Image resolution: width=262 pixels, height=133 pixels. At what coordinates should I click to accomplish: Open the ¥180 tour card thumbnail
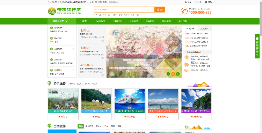pos(63,99)
